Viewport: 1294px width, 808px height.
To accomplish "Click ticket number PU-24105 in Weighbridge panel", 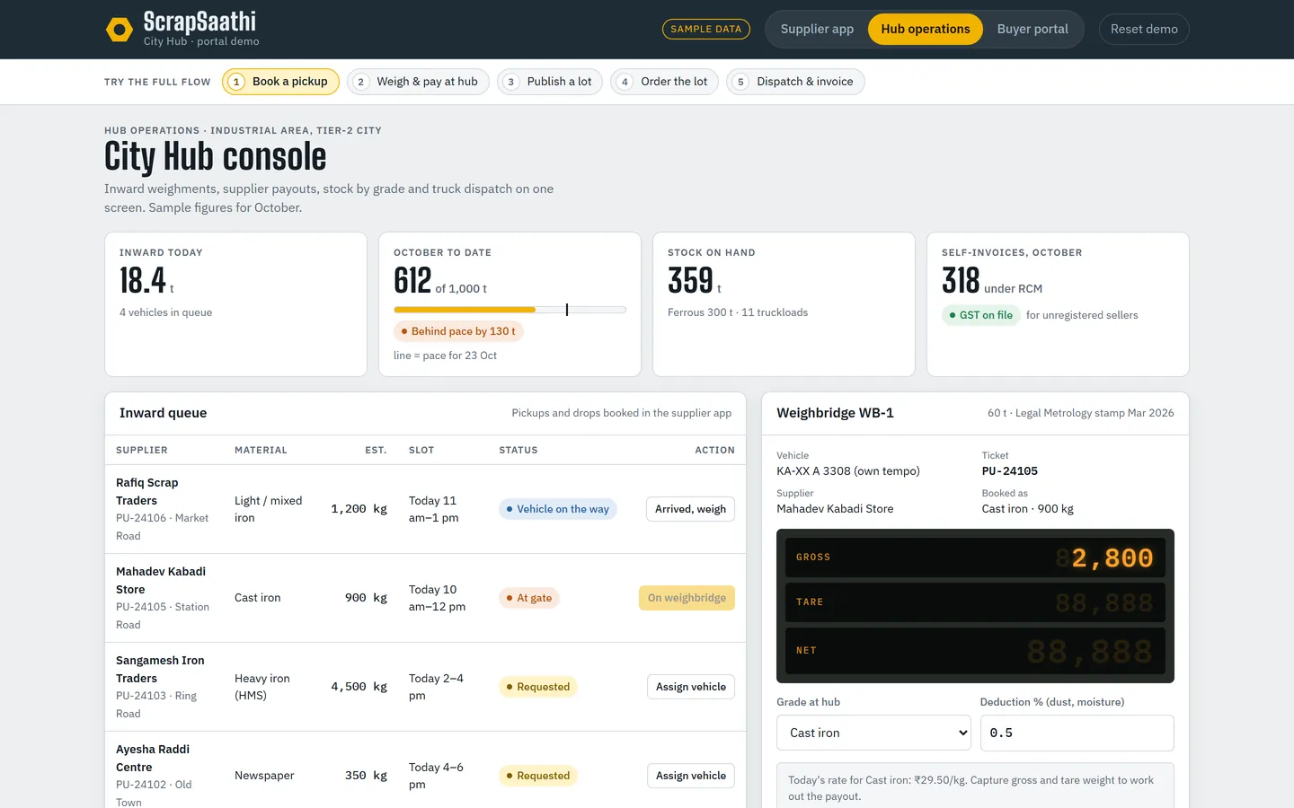I will [1009, 471].
